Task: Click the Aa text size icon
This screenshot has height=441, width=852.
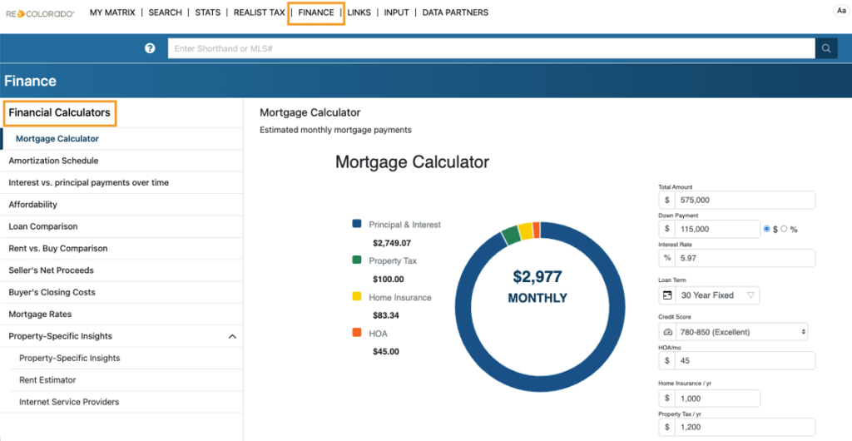Action: [x=840, y=11]
